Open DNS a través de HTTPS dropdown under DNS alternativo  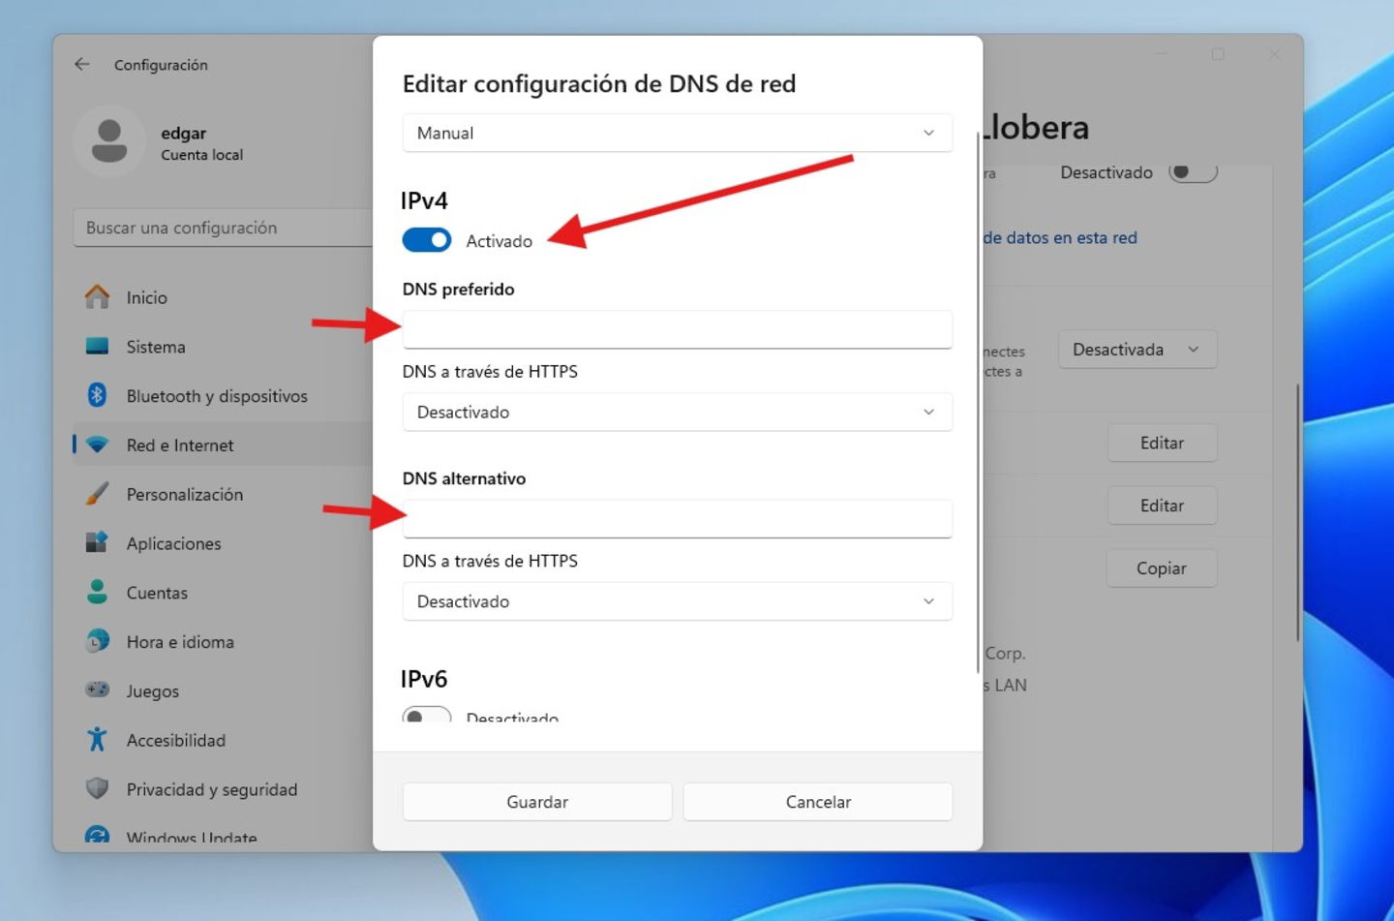pyautogui.click(x=678, y=601)
